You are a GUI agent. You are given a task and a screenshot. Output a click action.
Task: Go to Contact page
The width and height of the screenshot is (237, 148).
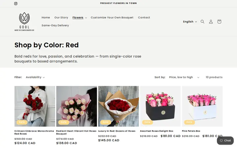point(144,17)
